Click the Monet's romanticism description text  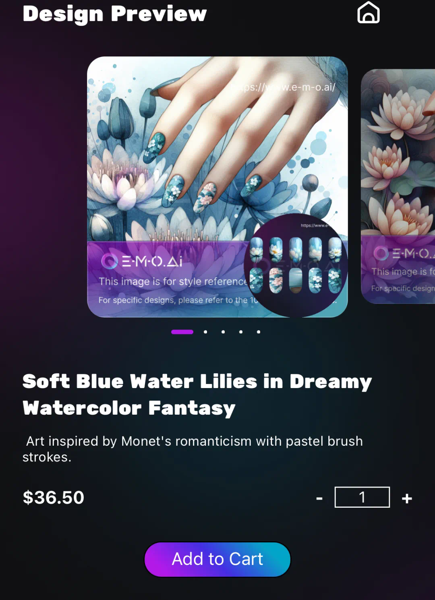tap(193, 449)
